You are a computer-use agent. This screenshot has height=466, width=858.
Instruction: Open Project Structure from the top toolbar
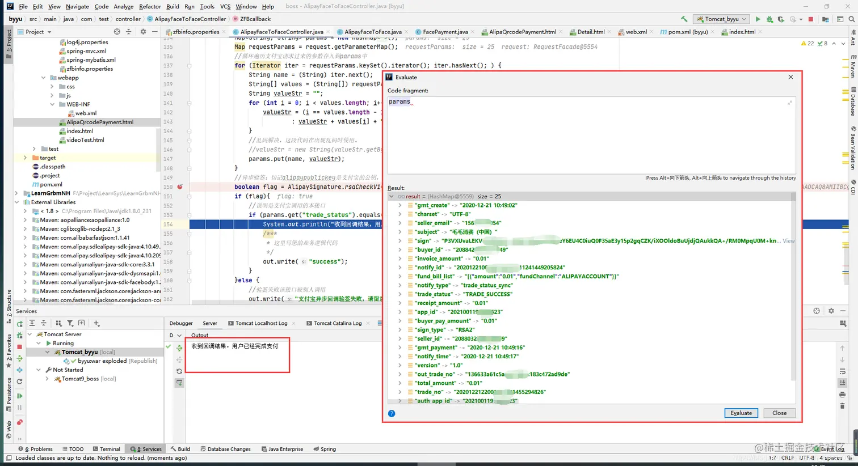825,19
